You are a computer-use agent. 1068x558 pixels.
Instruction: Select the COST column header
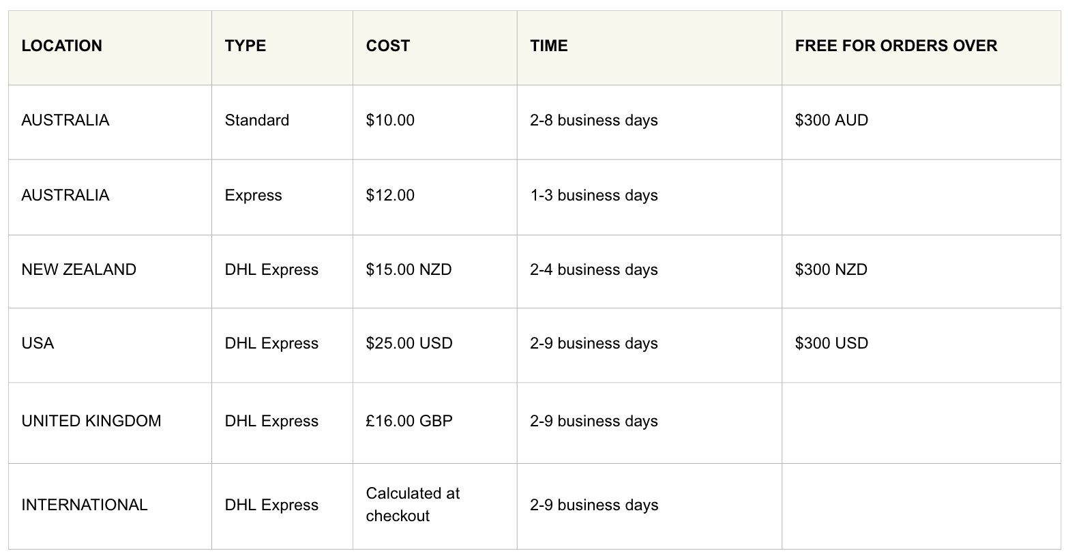[388, 46]
